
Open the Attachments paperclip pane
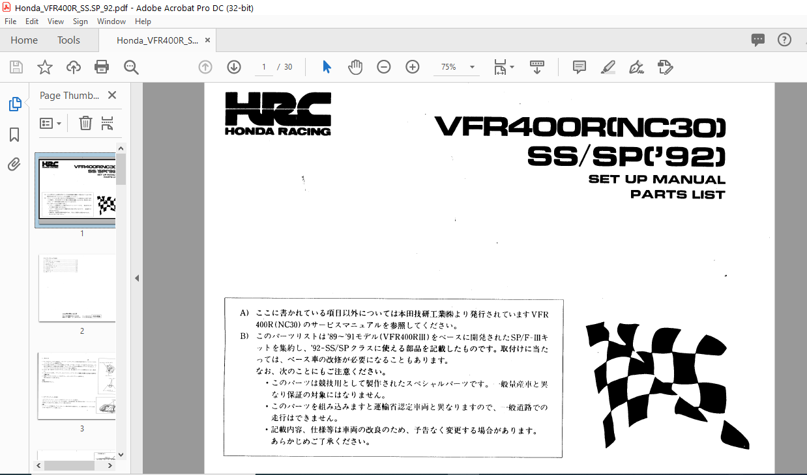tap(14, 164)
